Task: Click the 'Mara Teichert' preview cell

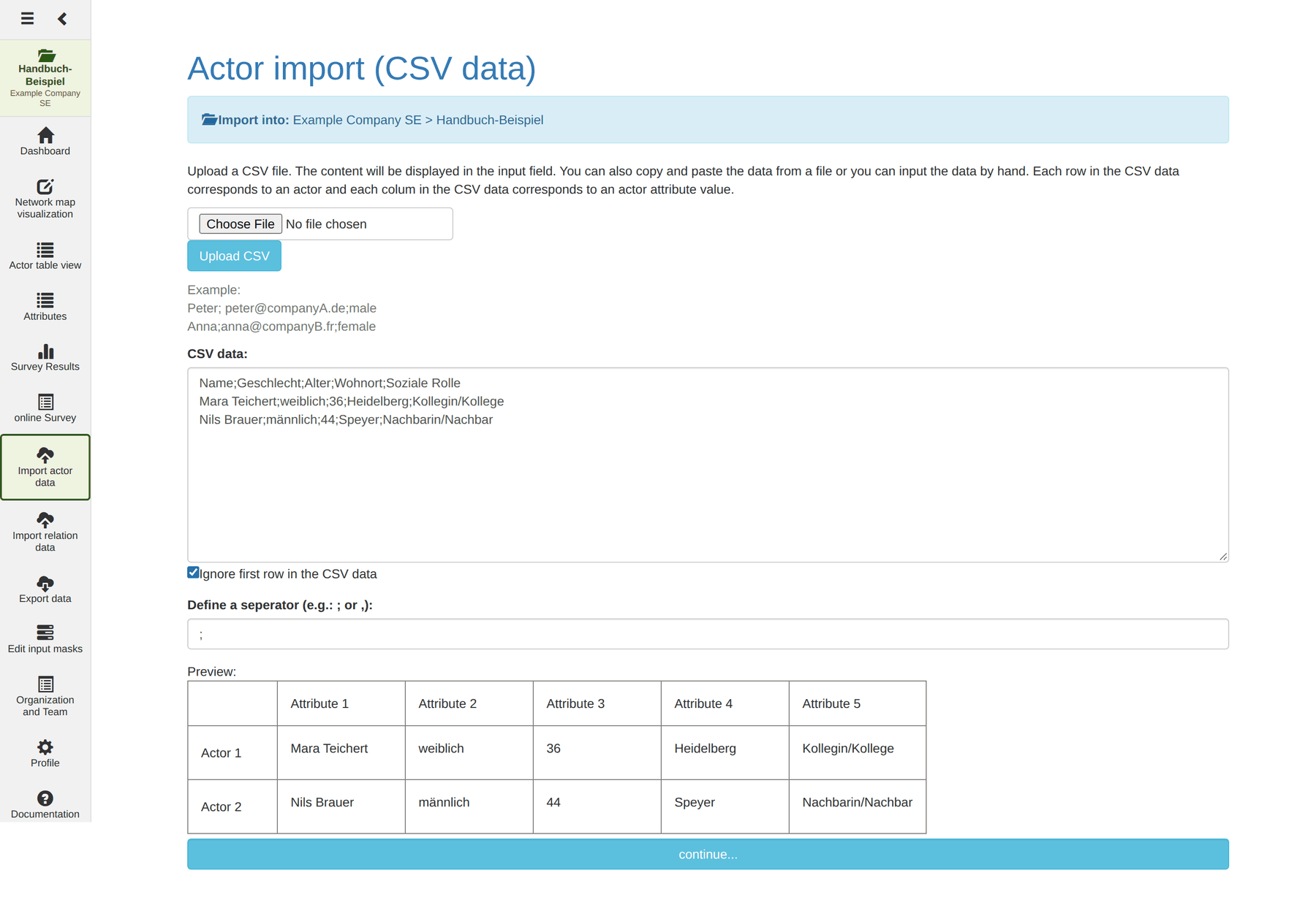Action: coord(341,752)
